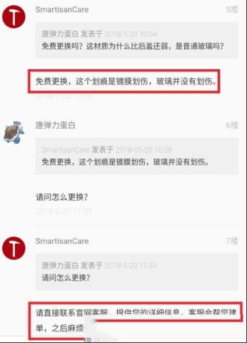Click the quoted 请问怎么更换? inside the 7楼 quote box
Viewport: 247px width, 343px height.
pyautogui.click(x=66, y=278)
